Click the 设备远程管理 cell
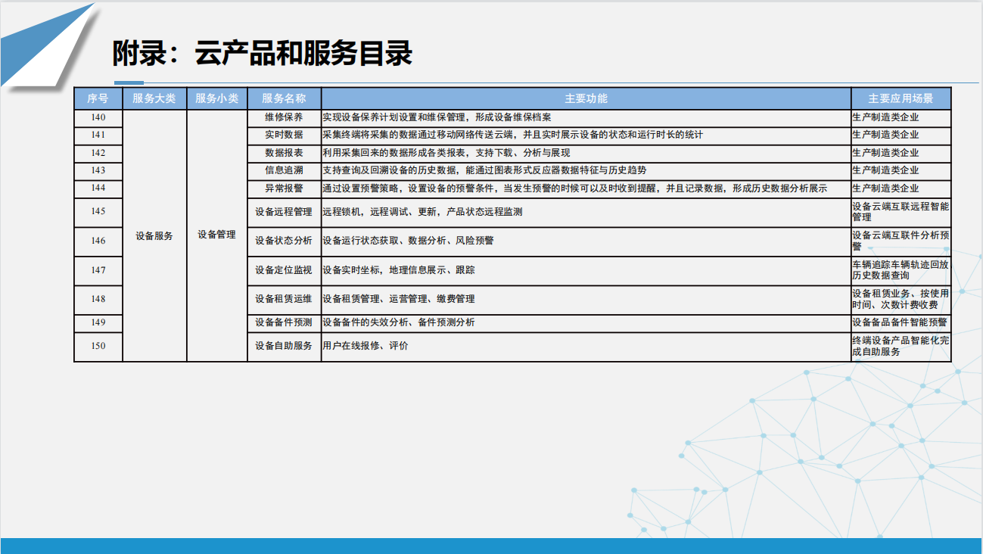Image resolution: width=983 pixels, height=554 pixels. 284,212
